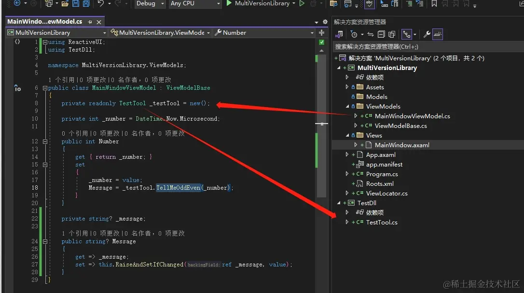Expand the App.axaml node
This screenshot has height=293, width=524.
tap(347, 155)
